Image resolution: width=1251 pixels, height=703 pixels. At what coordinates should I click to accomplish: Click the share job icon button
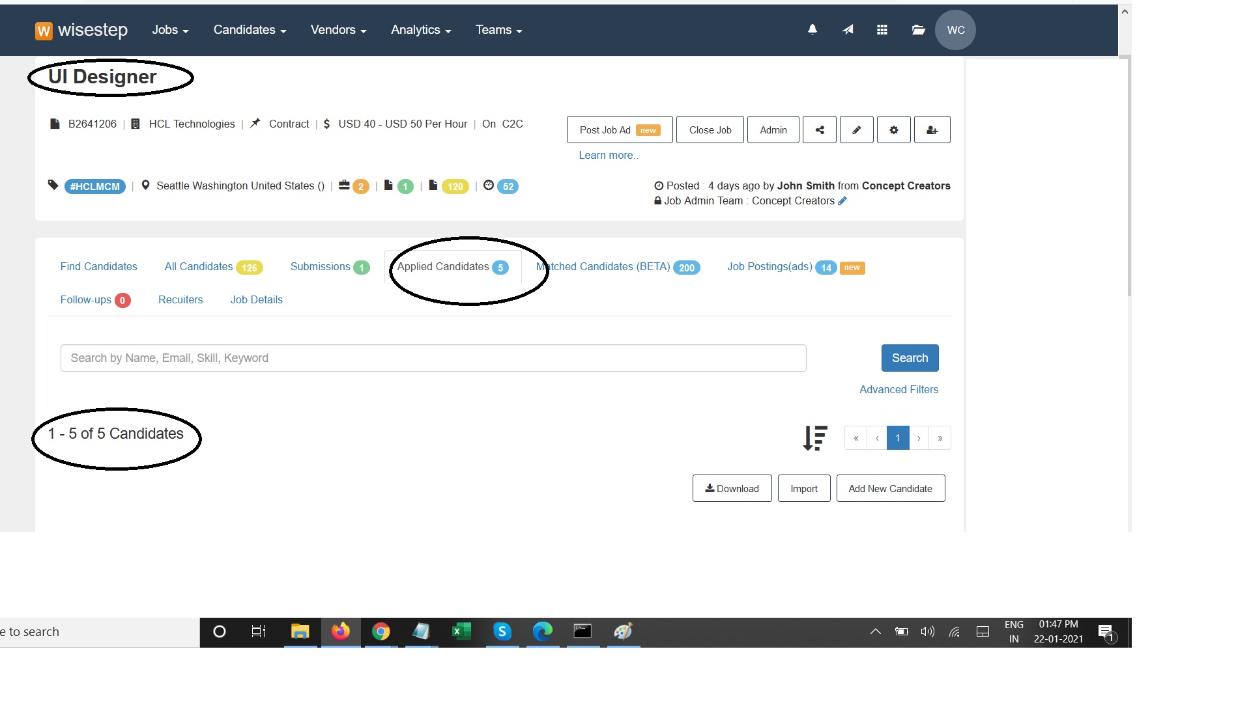tap(820, 130)
